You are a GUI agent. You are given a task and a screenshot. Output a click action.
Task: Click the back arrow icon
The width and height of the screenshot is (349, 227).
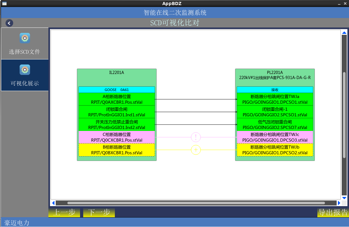[9, 23]
